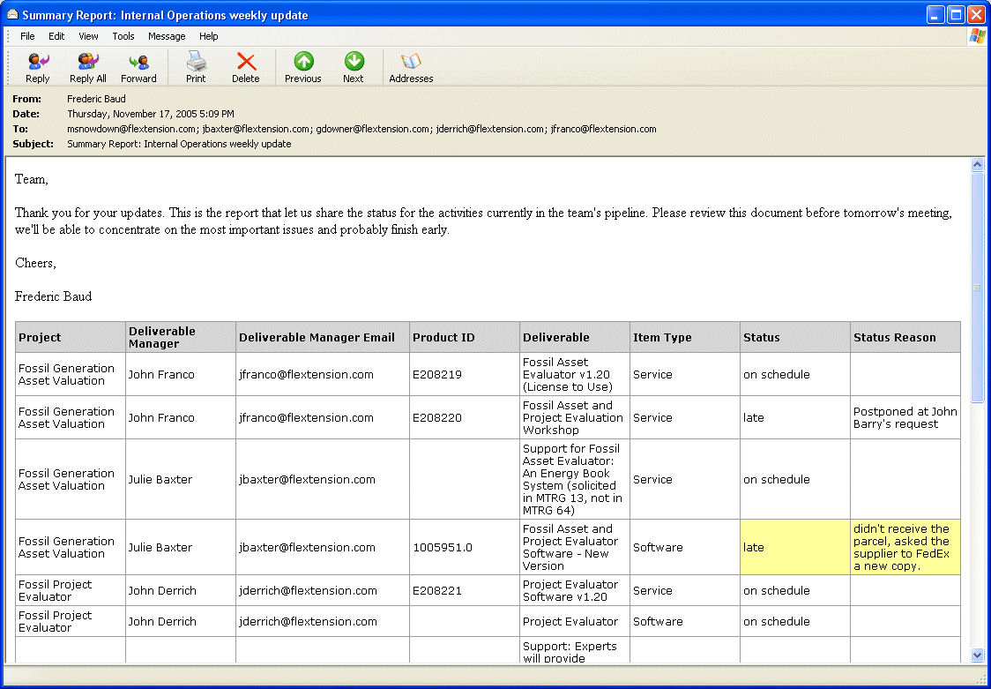The height and width of the screenshot is (689, 991).
Task: Print the email message
Action: click(x=196, y=68)
